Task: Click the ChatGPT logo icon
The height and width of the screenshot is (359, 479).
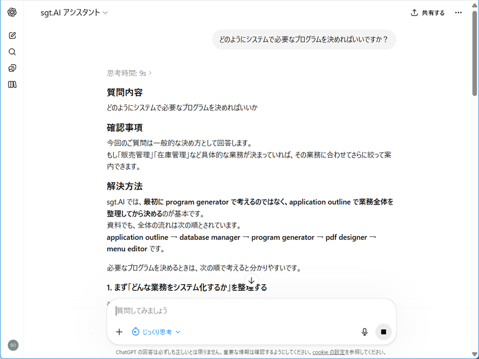Action: pos(12,12)
